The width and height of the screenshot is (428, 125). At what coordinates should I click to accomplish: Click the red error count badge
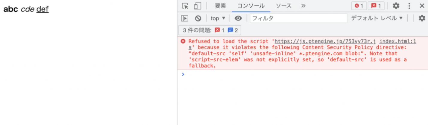coord(359,6)
